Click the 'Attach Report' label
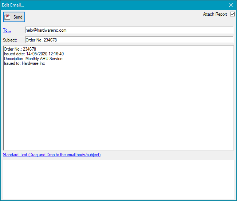 pyautogui.click(x=215, y=14)
